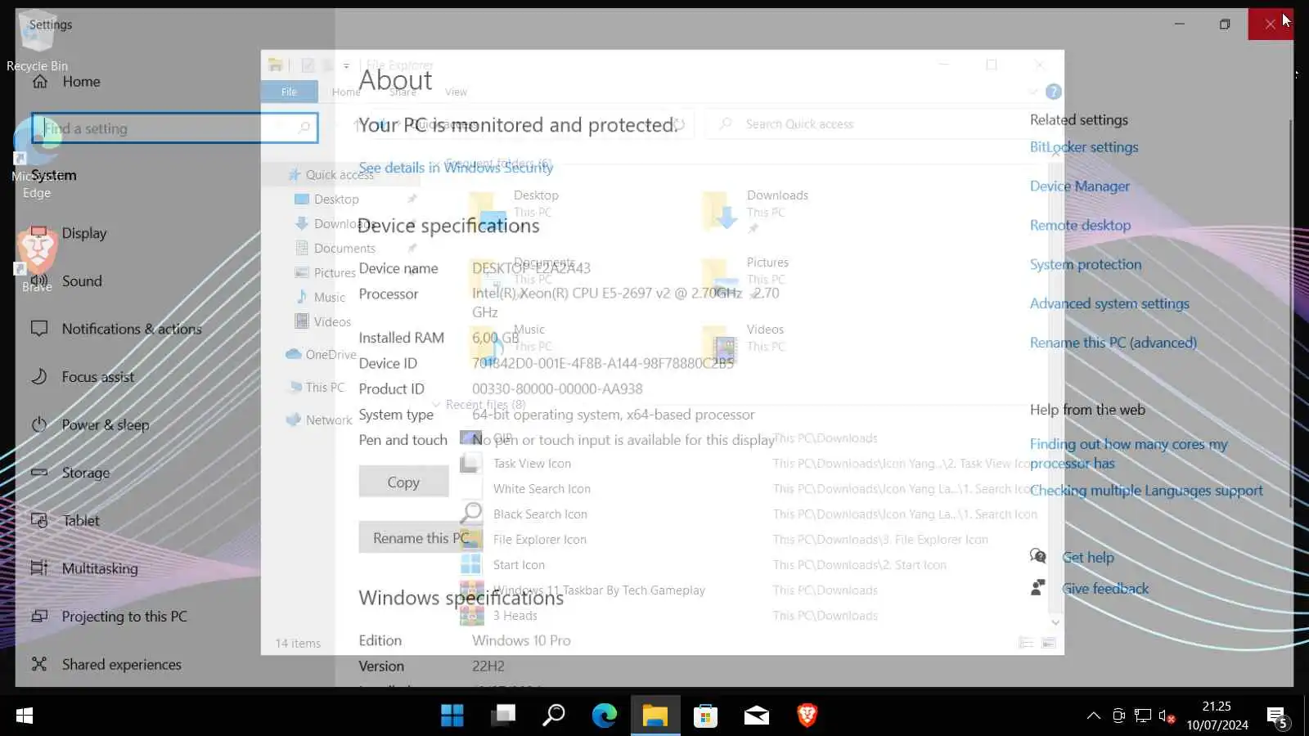Open the link about finding processor cores

[x=1129, y=454]
